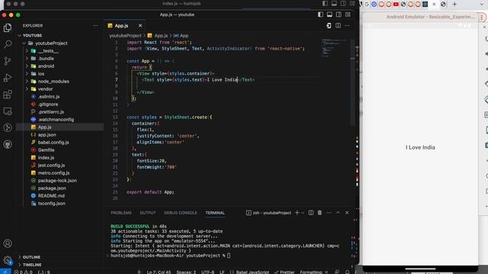Kill the terminal with trash icon

[319, 213]
